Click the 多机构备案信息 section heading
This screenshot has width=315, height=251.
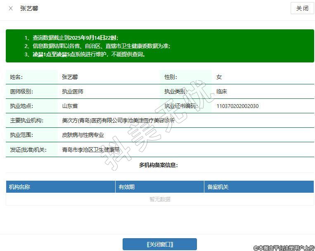click(x=159, y=165)
